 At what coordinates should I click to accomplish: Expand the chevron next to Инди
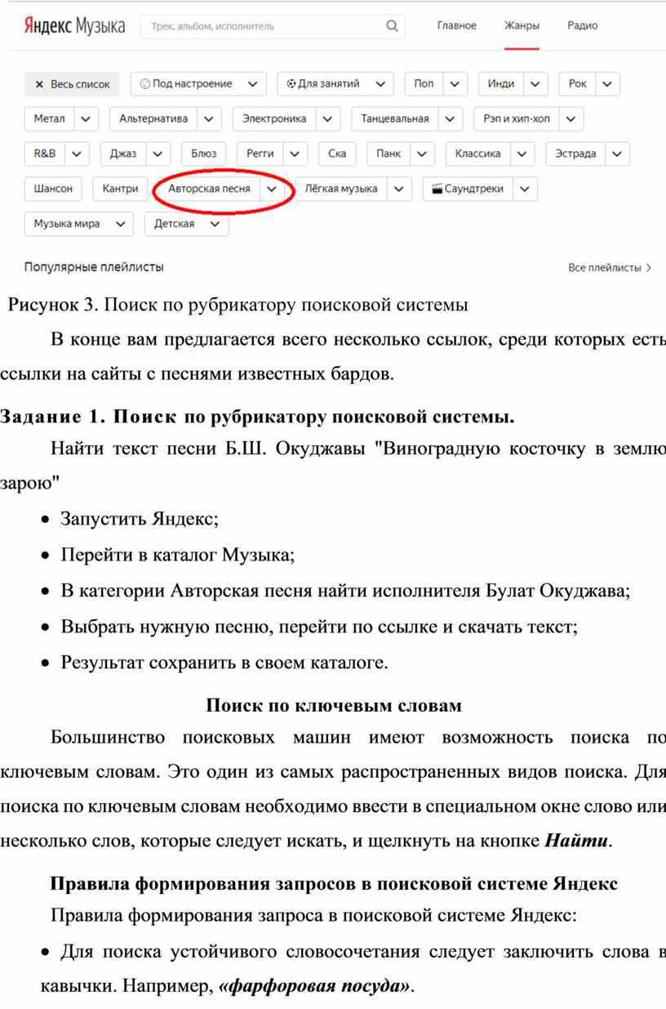[x=535, y=84]
